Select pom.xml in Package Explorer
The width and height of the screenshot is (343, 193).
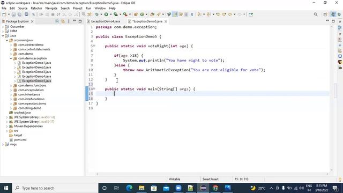(20, 139)
